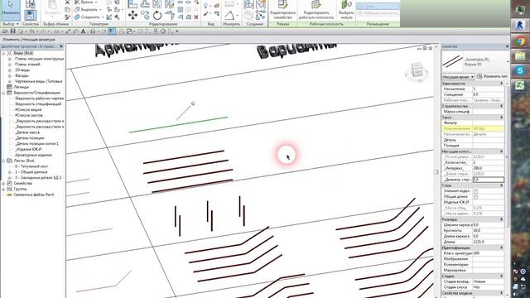Click the light bulb hide-in-view icon
This screenshot has height=298, width=530.
pyautogui.click(x=205, y=6)
